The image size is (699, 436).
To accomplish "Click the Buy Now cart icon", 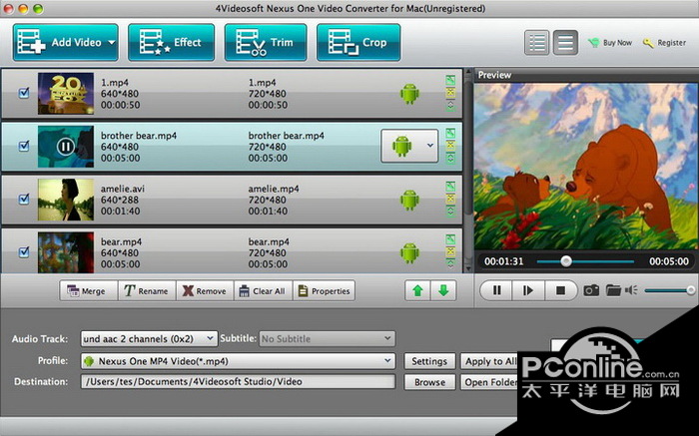I will [593, 43].
